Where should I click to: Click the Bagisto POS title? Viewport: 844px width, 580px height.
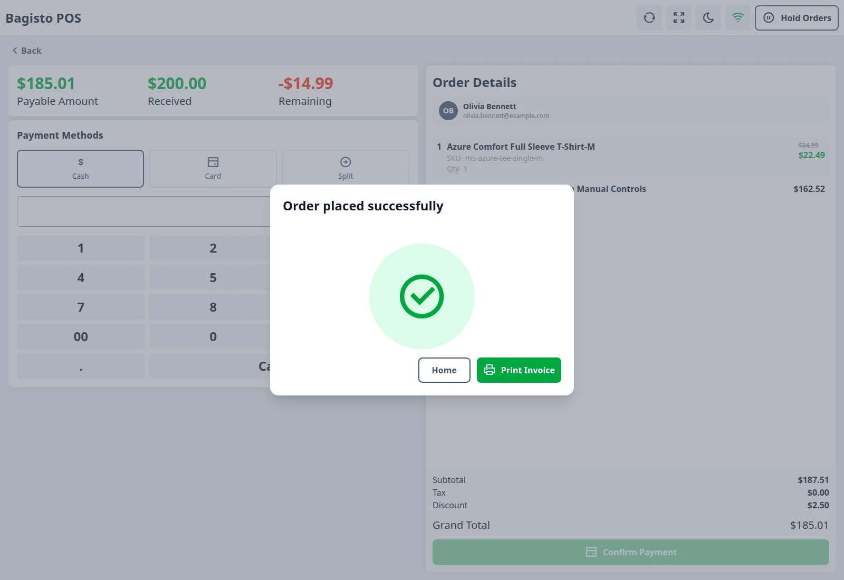pyautogui.click(x=43, y=18)
